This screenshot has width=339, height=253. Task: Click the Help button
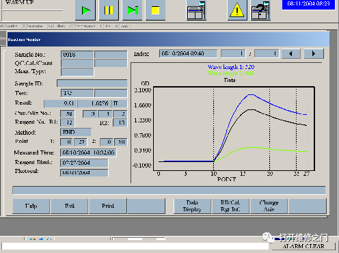coord(31,207)
